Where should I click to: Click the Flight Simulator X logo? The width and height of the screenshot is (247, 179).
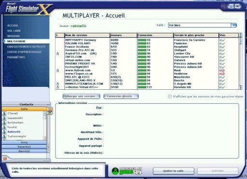pos(29,9)
